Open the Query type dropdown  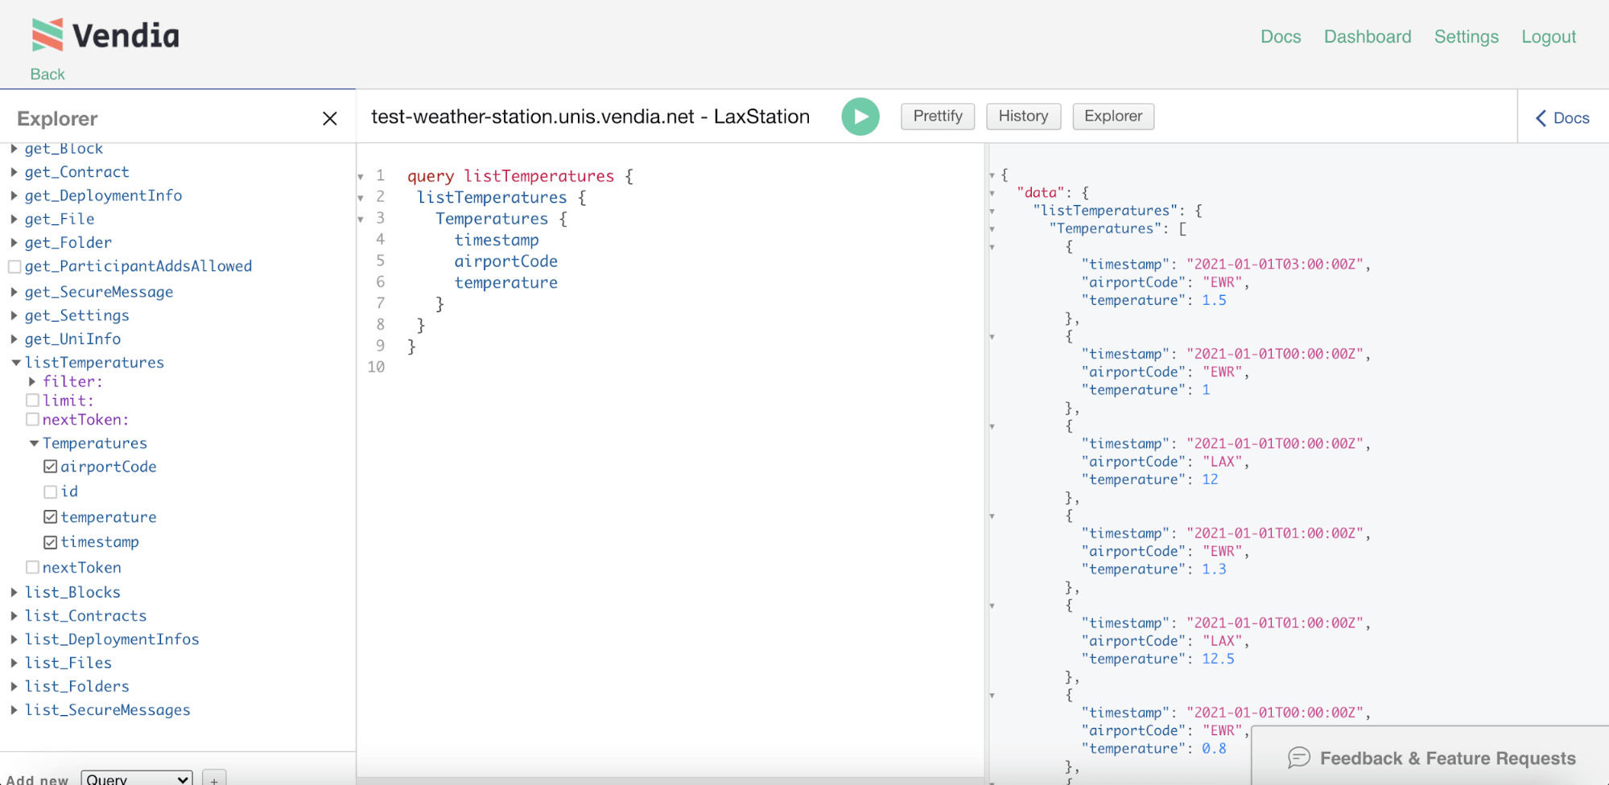point(137,778)
